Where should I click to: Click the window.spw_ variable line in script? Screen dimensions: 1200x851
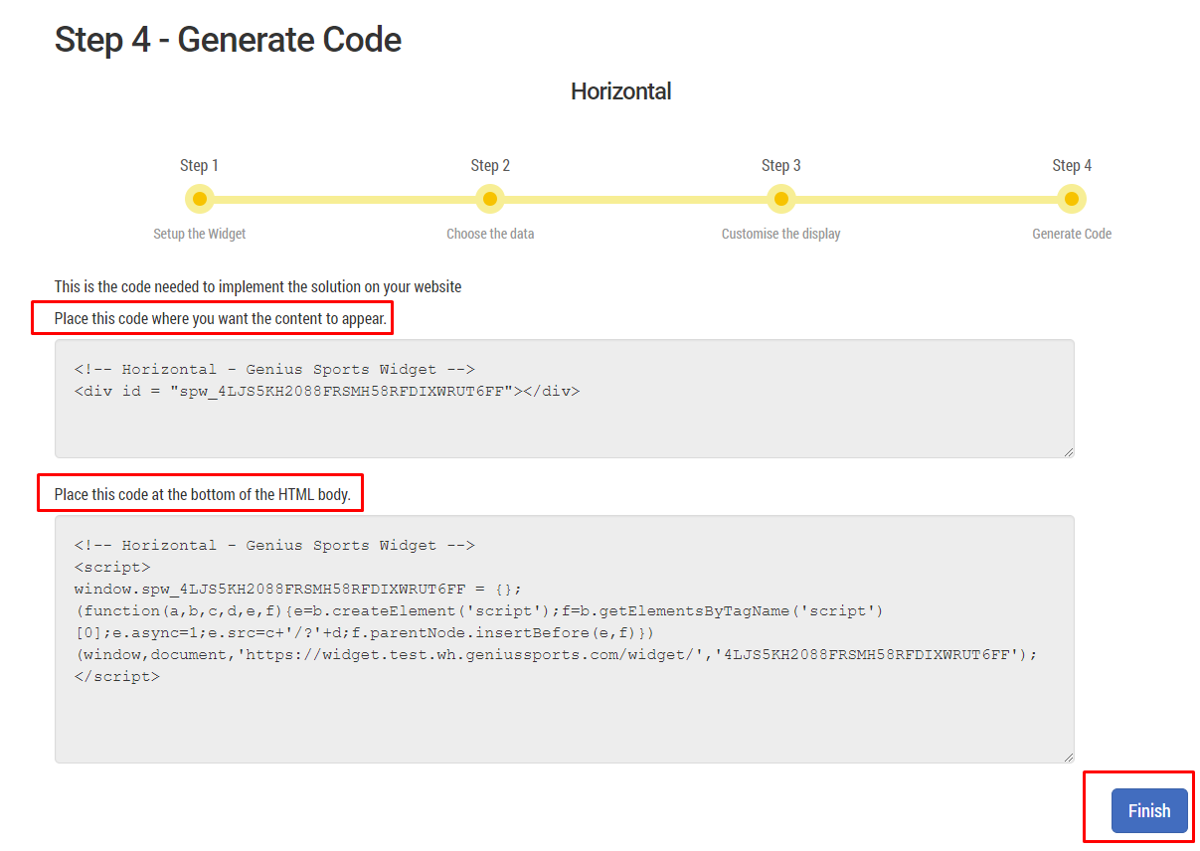[x=297, y=589]
